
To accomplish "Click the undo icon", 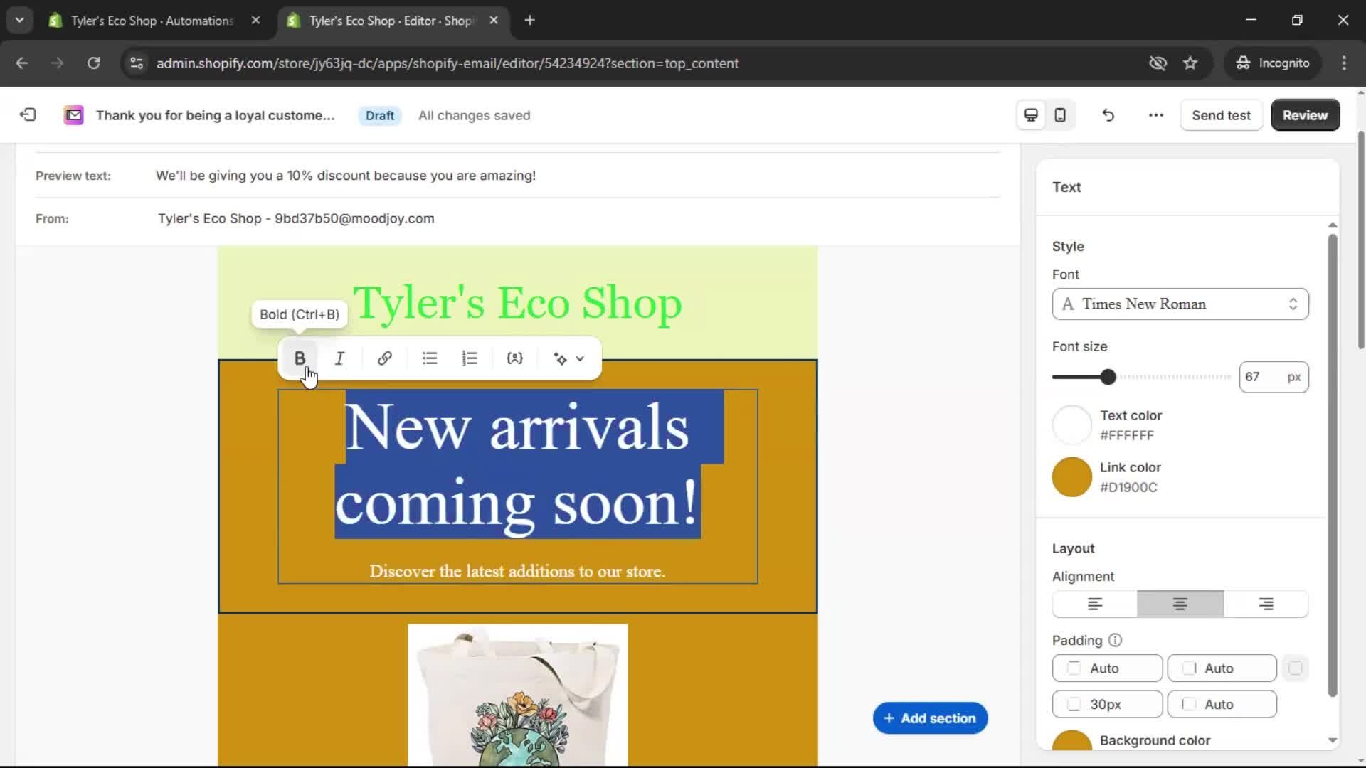I will 1108,114.
